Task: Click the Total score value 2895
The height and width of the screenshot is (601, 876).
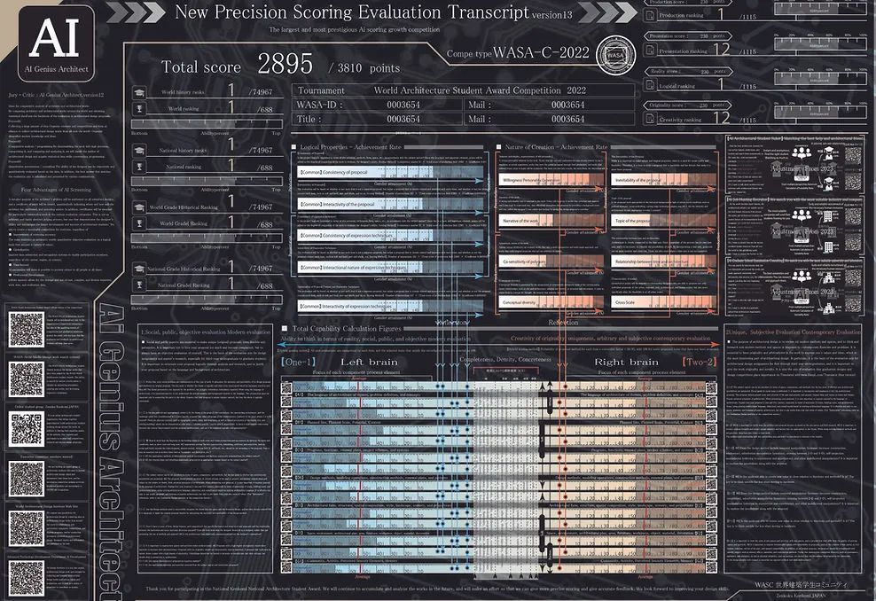Action: click(285, 64)
